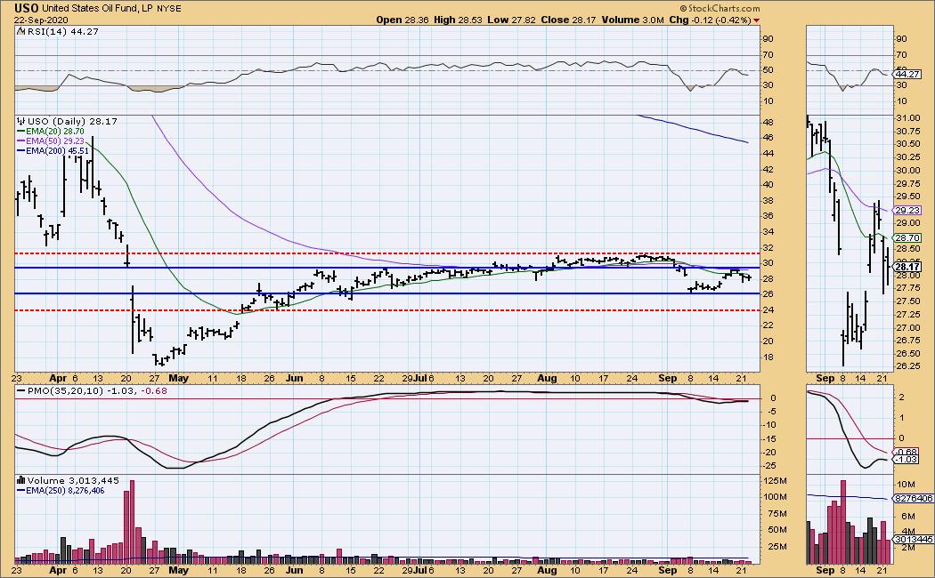Click the 31.00 zoomed price axis label
Screen dimensions: 935x578
point(907,118)
